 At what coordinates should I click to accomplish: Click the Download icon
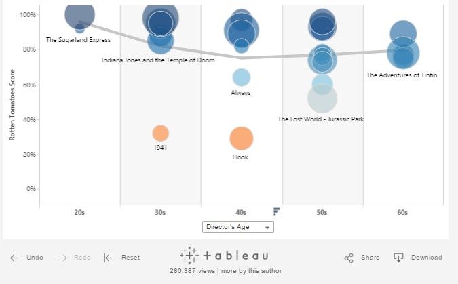click(399, 258)
